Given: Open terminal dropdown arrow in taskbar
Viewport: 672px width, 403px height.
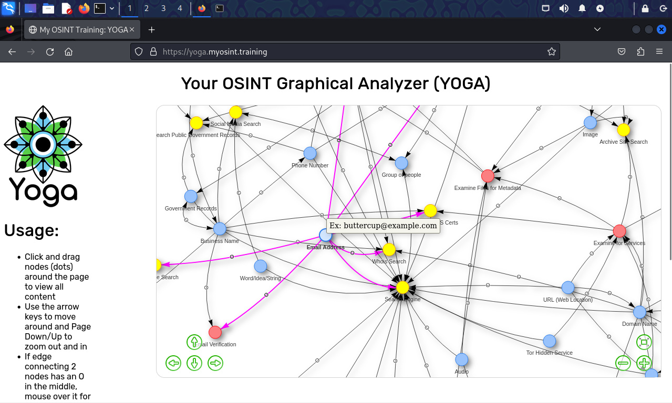Looking at the screenshot, I should coord(112,8).
